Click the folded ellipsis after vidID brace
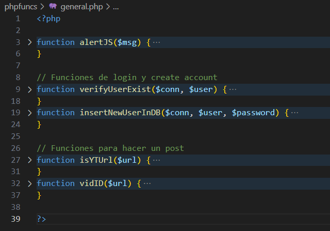Screen dimensions: 330x231 coord(147,183)
